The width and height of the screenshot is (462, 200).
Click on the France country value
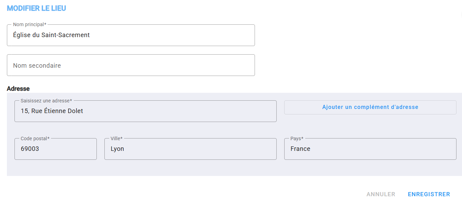[300, 149]
